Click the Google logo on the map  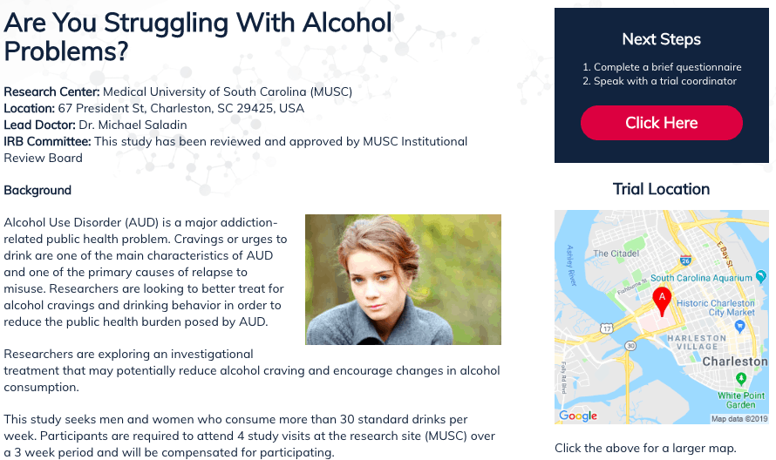pyautogui.click(x=578, y=416)
